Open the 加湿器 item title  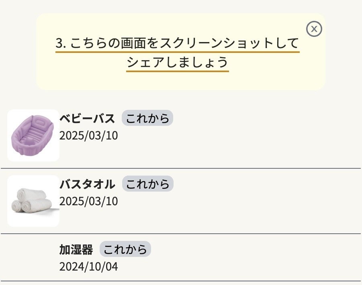pos(76,250)
